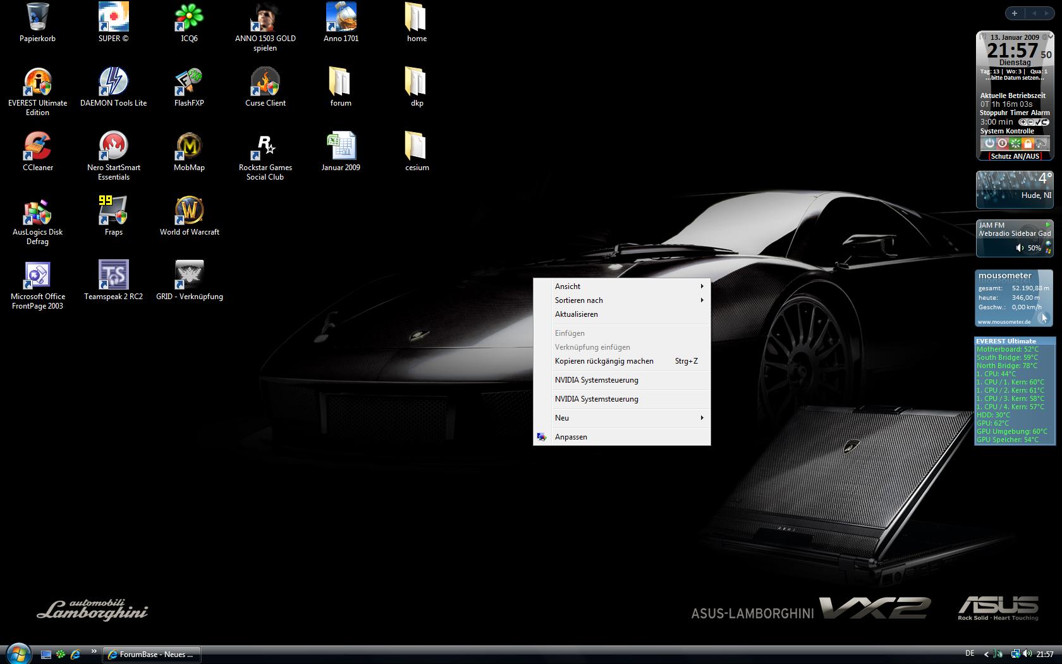Screen dimensions: 1062x664
Task: Increase the timer with the plus button
Action: click(1023, 122)
